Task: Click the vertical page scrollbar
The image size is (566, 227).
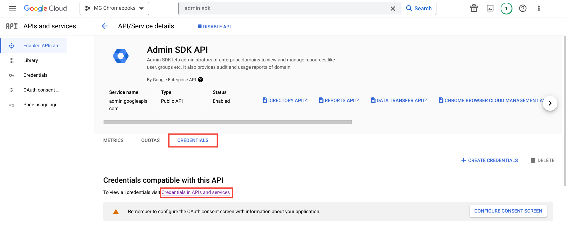Action: 565,111
